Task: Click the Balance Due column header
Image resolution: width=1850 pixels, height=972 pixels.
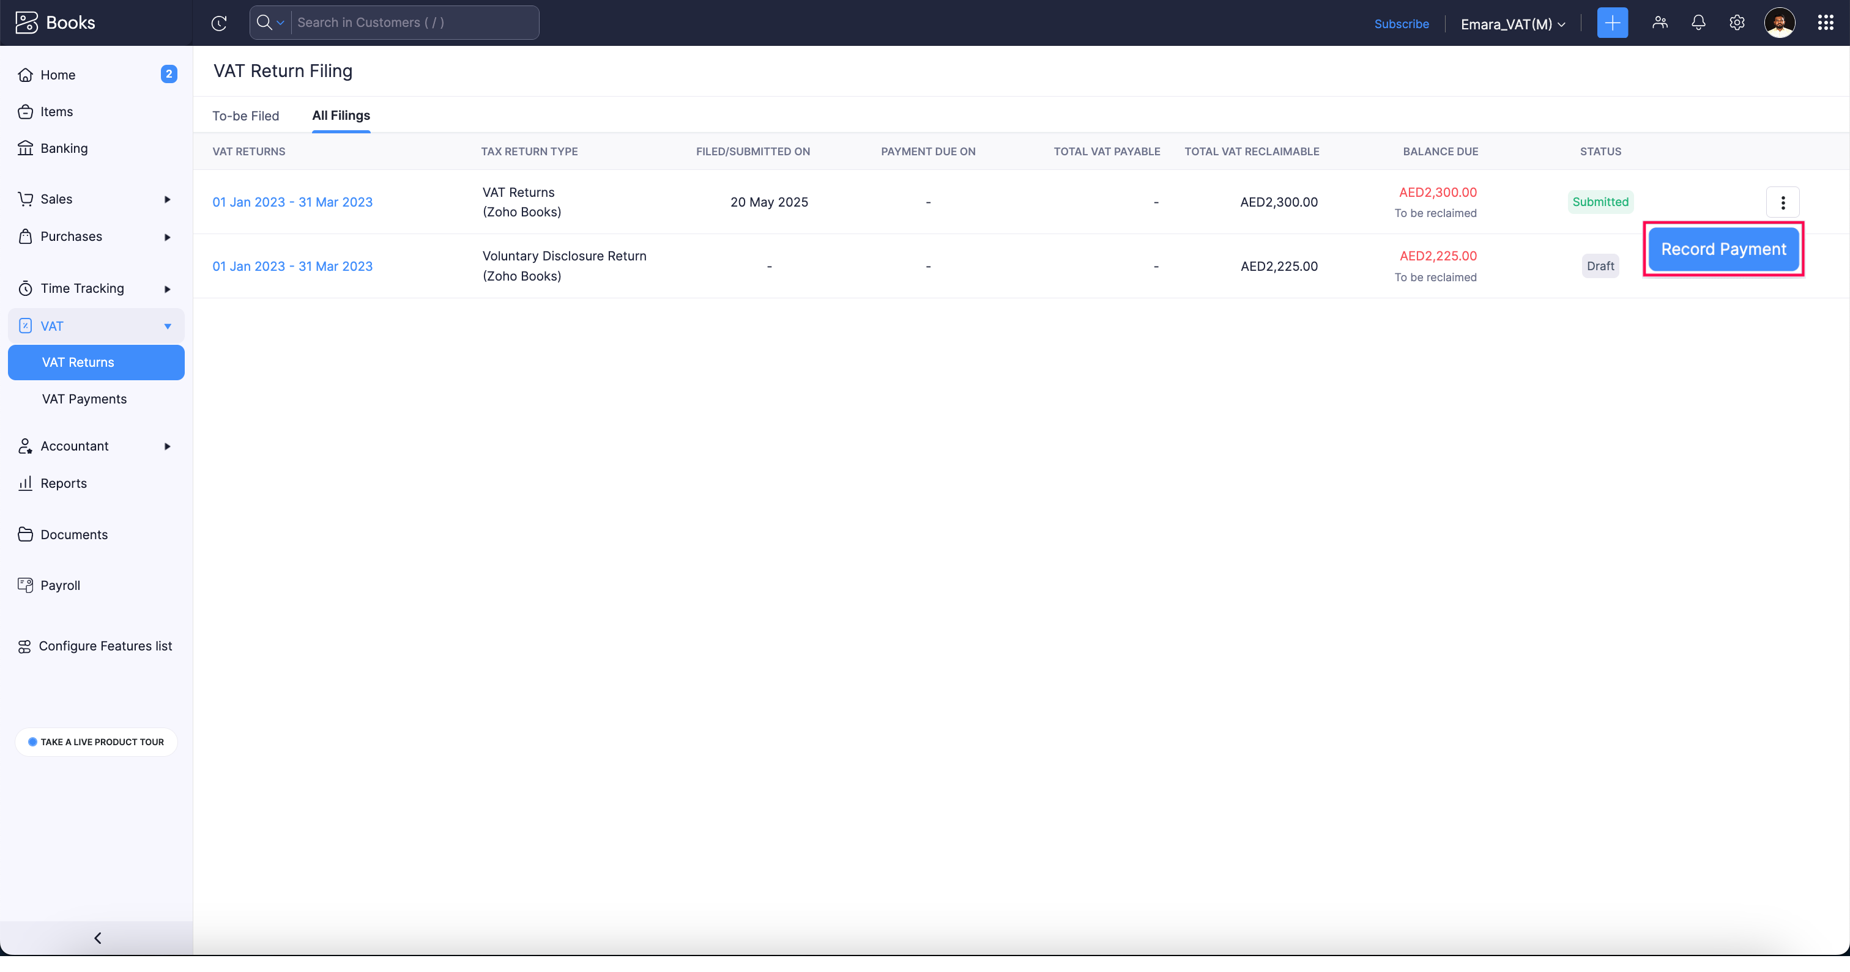Action: pyautogui.click(x=1440, y=152)
